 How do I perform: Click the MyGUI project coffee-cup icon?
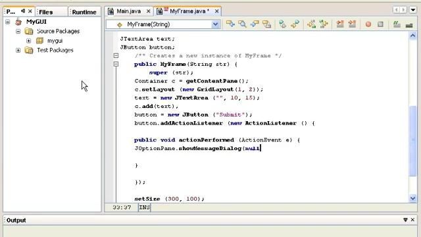(x=18, y=22)
